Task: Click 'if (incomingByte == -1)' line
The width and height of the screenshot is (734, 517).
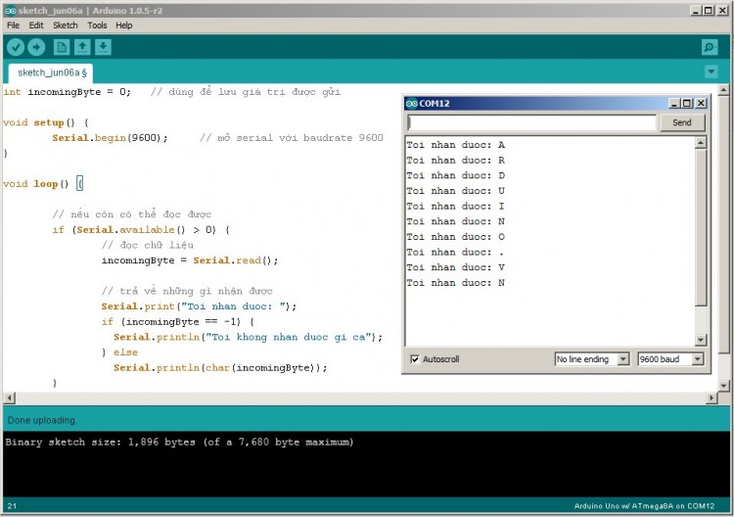Action: pos(177,322)
